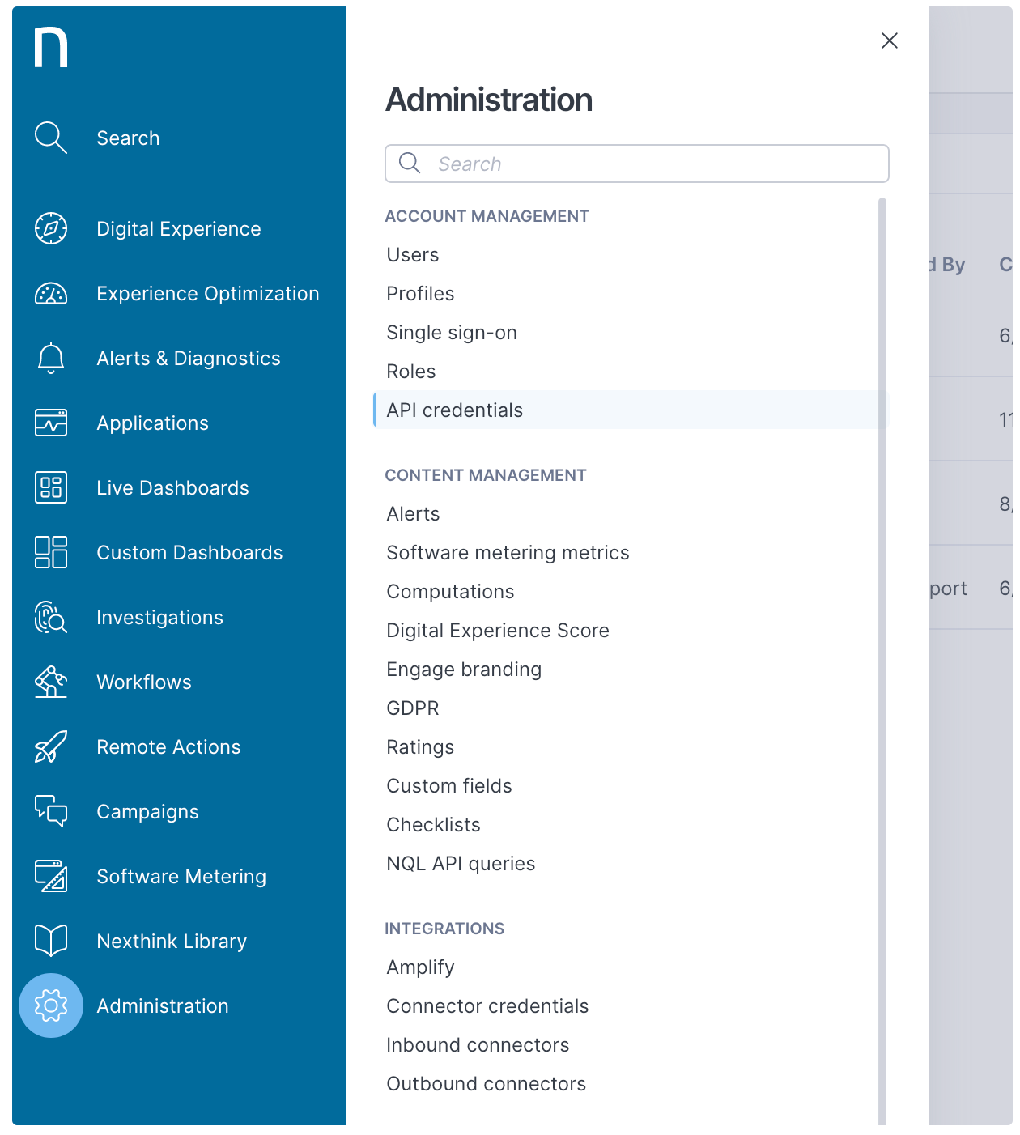Open NQL API queries
The width and height of the screenshot is (1020, 1135).
point(461,864)
